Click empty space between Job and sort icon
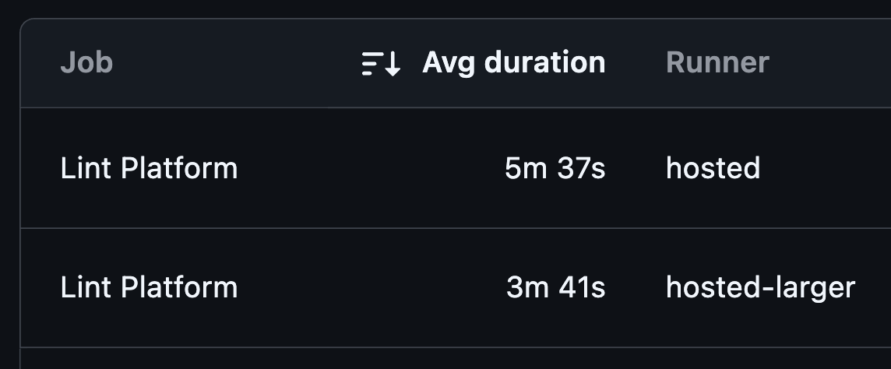 [x=237, y=63]
